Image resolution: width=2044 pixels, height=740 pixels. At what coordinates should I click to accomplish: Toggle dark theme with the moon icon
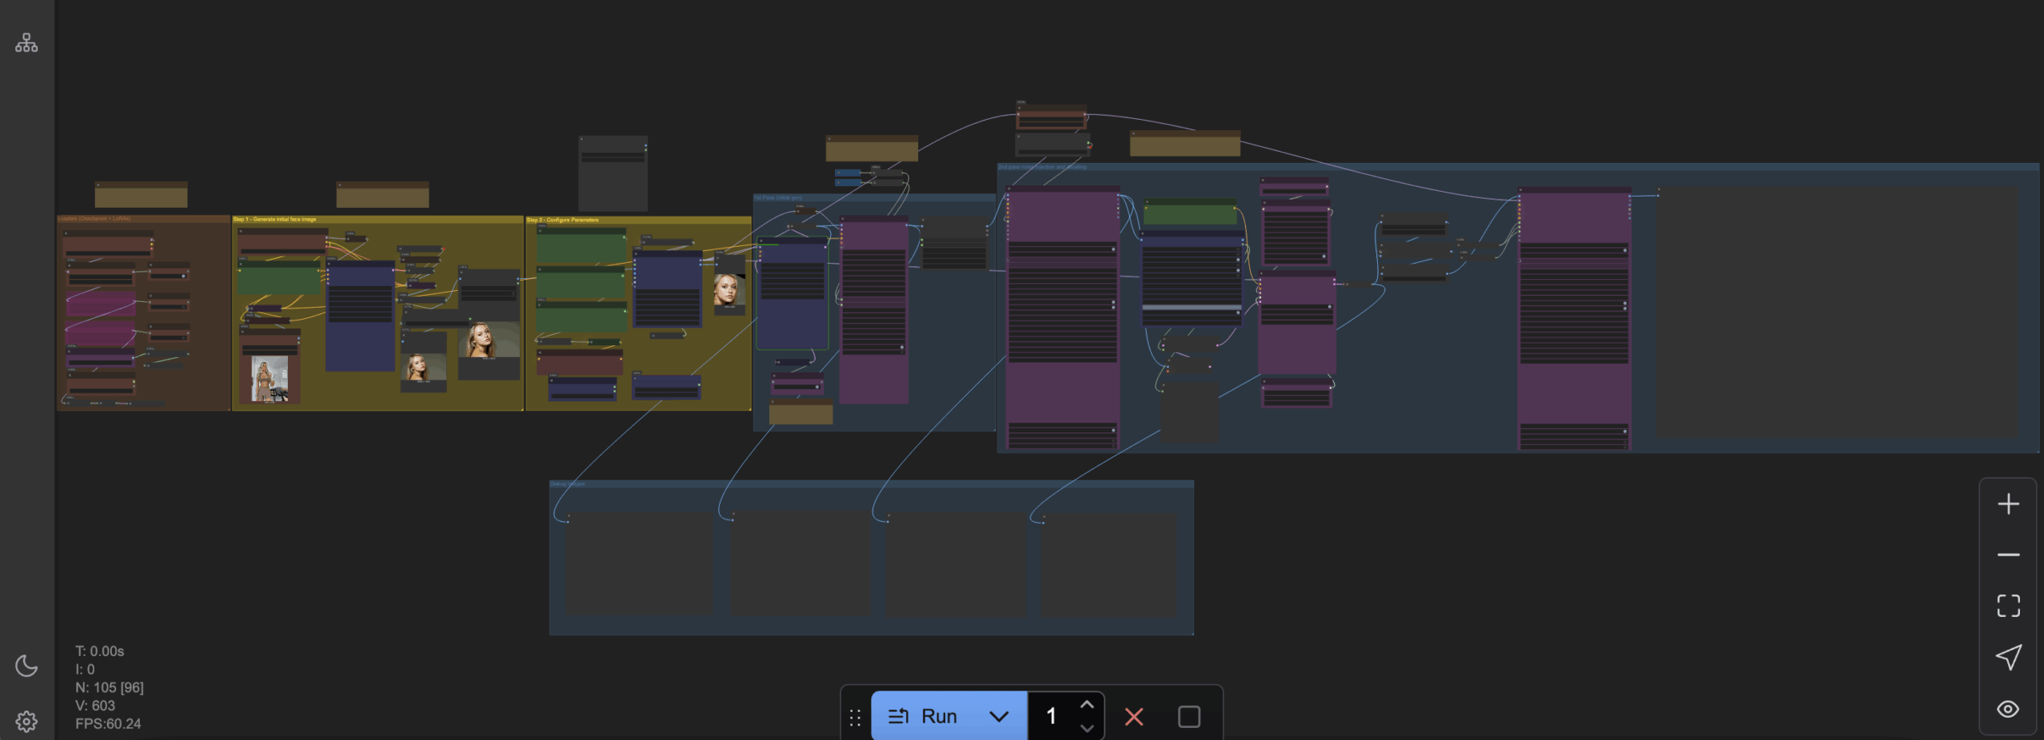pyautogui.click(x=26, y=666)
